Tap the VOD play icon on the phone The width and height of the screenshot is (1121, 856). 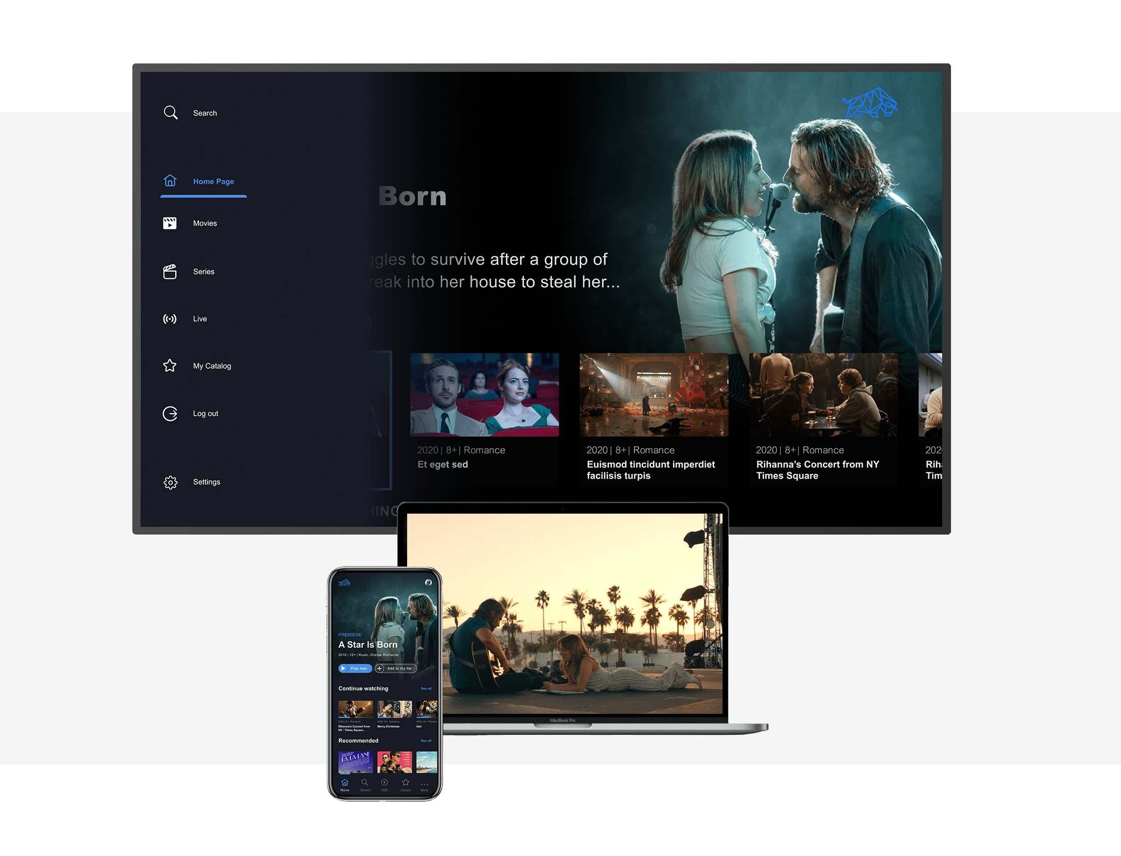click(385, 783)
